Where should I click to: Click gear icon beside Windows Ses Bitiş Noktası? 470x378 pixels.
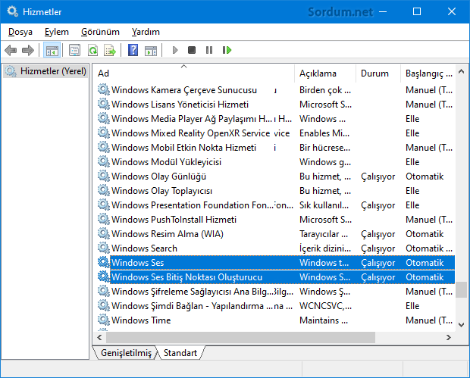104,276
